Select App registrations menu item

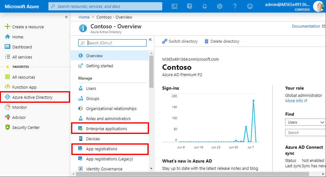pyautogui.click(x=102, y=149)
